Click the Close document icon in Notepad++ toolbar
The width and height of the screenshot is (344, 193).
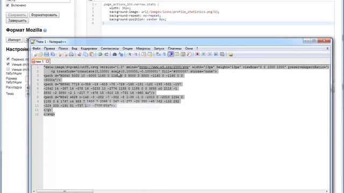pos(60,54)
